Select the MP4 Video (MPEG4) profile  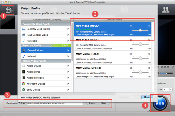point(112,29)
